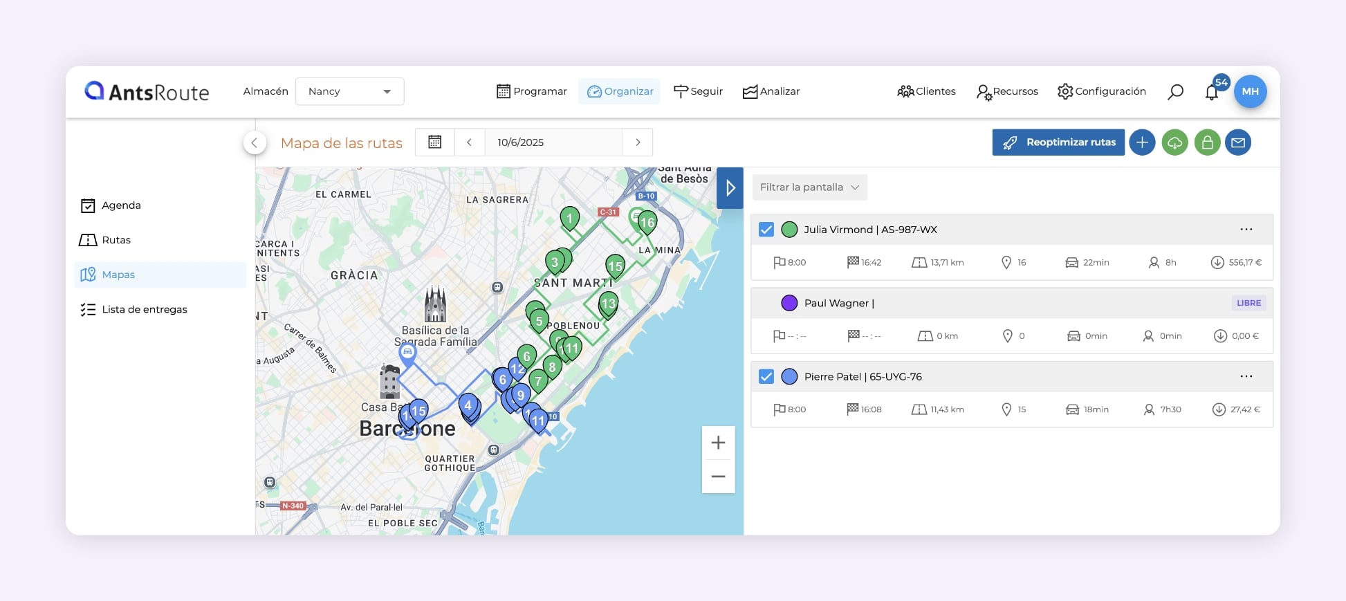Image resolution: width=1346 pixels, height=601 pixels.
Task: Collapse the map with blue arrow toggle
Action: coord(730,188)
